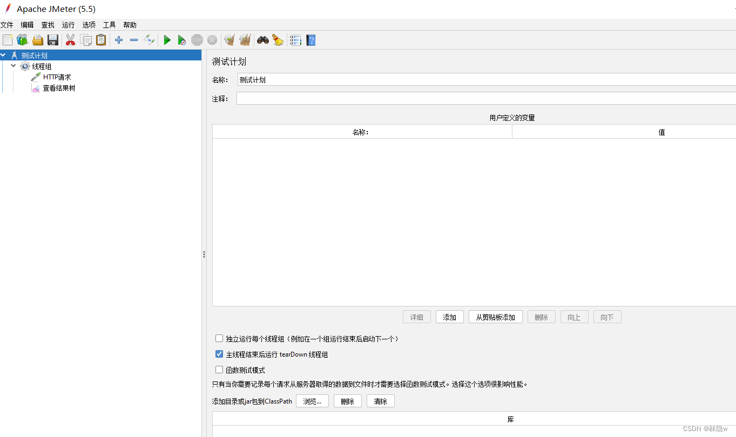Image resolution: width=736 pixels, height=437 pixels.
Task: Click the blue plus Expand All icon
Action: [x=119, y=40]
